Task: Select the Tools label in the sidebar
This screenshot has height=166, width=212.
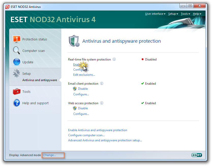Action: click(x=26, y=92)
